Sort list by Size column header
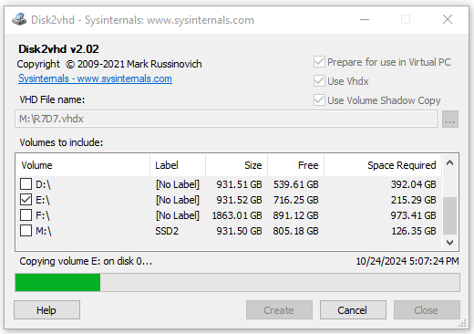This screenshot has height=334, width=474. tap(237, 165)
